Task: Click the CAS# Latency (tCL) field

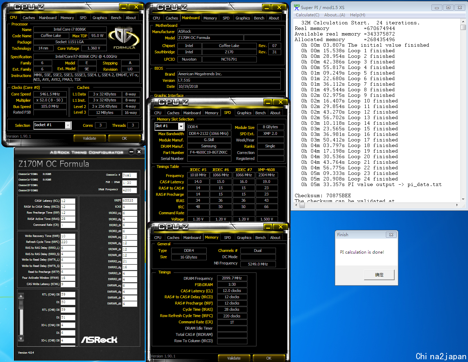Action: [68, 201]
